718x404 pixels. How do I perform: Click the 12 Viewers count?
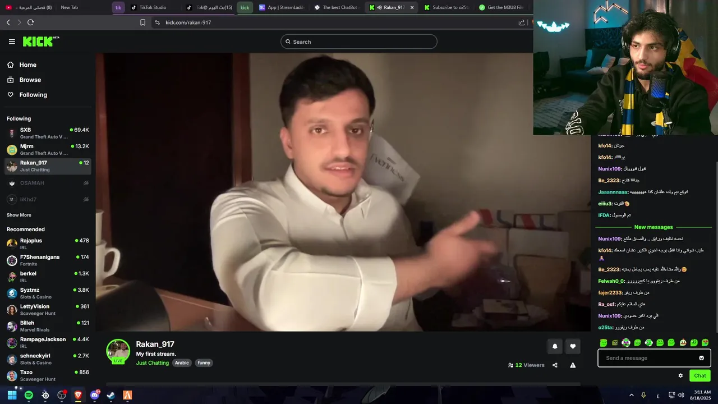point(526,365)
